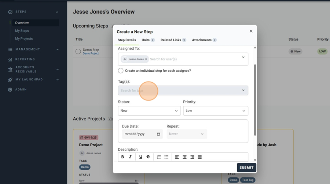Image resolution: width=330 pixels, height=184 pixels.
Task: Insert a bulleted list in Description
Action: pyautogui.click(x=166, y=157)
